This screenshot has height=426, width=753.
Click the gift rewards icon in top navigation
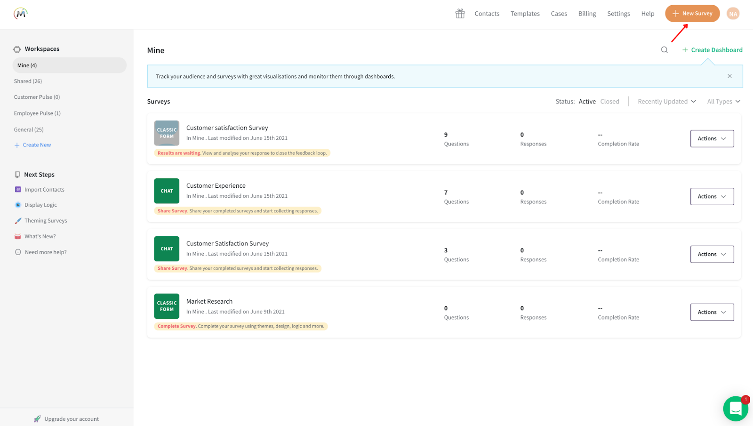pyautogui.click(x=460, y=13)
